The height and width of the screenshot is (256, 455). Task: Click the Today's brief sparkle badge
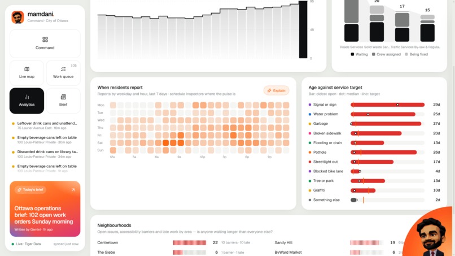tap(30, 190)
